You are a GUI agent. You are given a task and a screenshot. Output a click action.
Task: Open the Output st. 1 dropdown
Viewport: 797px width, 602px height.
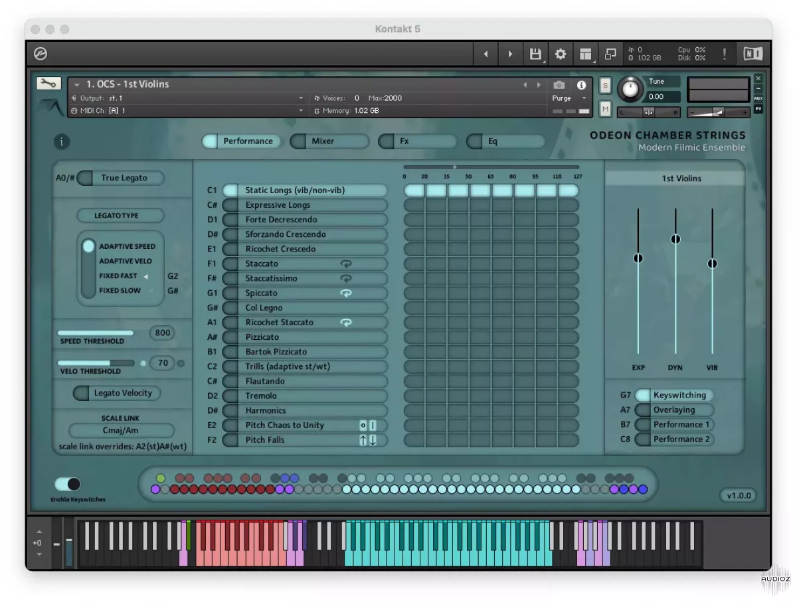tap(187, 98)
